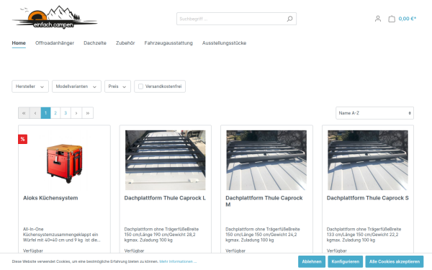The image size is (432, 270).
Task: Open the Mehr Informationen link
Action: pos(178,261)
